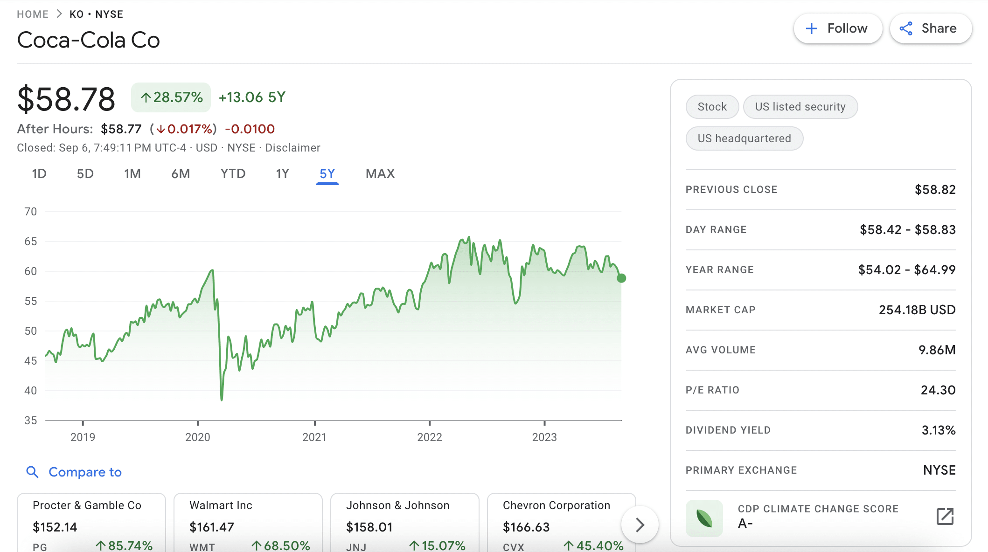
Task: Open Procter & Gamble Co card
Action: pos(91,523)
